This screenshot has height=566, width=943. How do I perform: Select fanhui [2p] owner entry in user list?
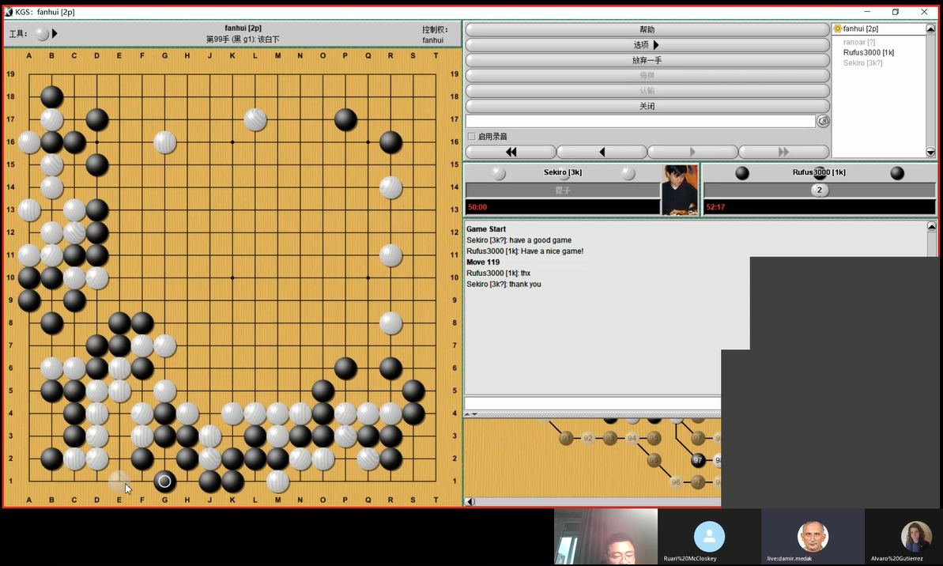(x=860, y=28)
